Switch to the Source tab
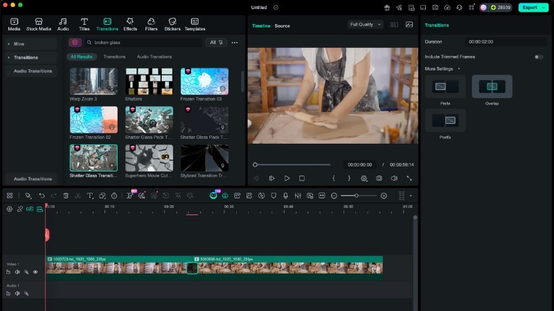The width and height of the screenshot is (554, 311). tap(282, 26)
